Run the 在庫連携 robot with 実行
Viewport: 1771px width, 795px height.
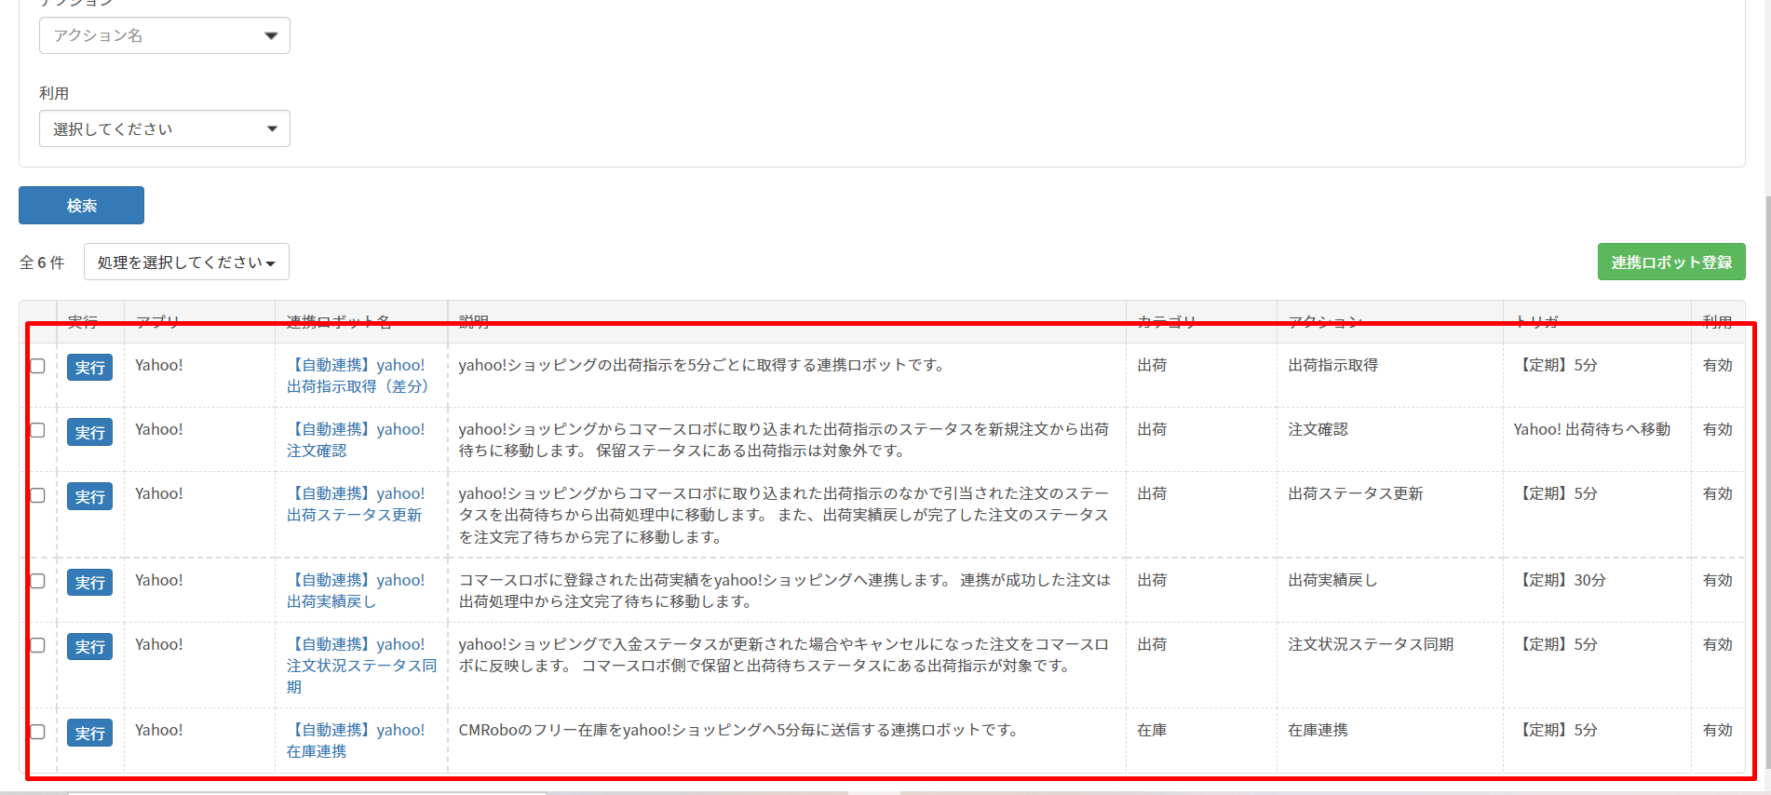click(89, 733)
